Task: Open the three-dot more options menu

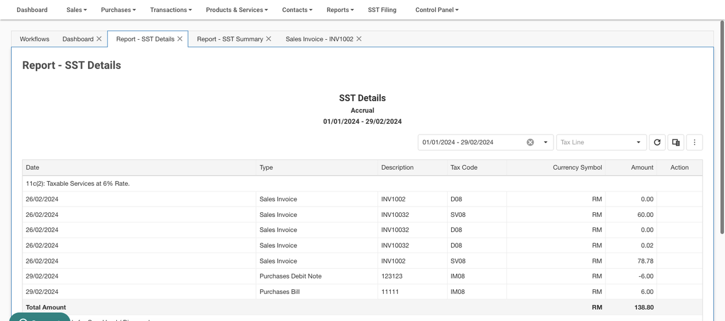Action: click(695, 142)
